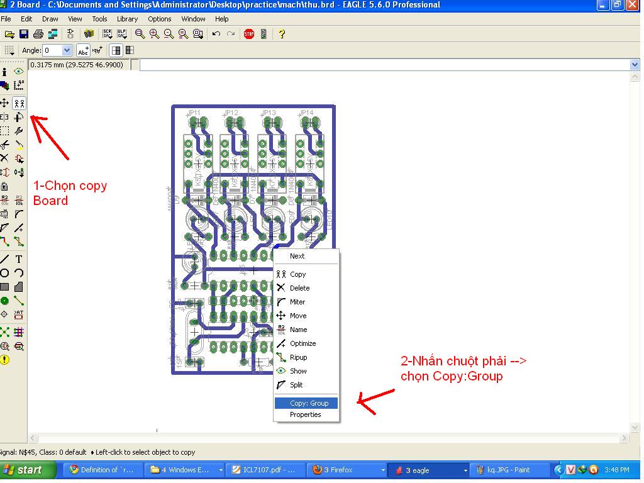Screen dimensions: 644x483
Task: Open the File menu
Action: pos(6,19)
